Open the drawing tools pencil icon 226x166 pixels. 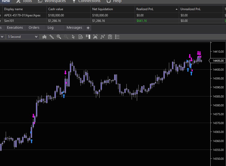point(52,37)
